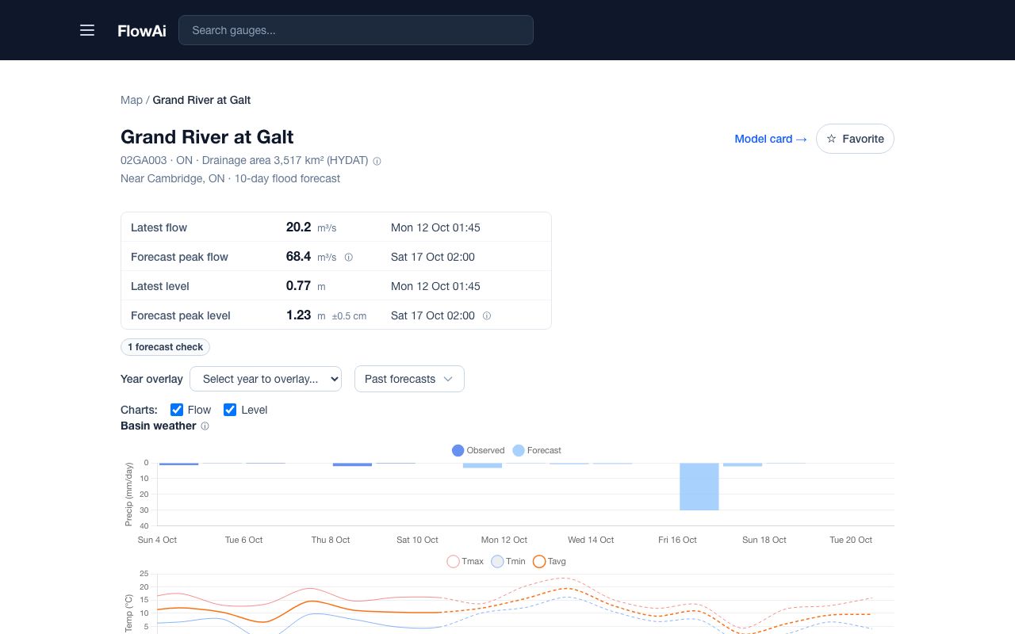
Task: Toggle the Flow chart checkbox
Action: 177,410
